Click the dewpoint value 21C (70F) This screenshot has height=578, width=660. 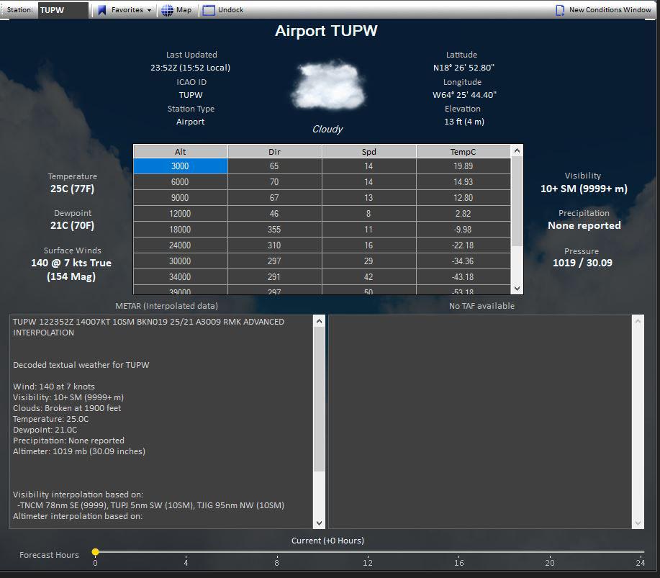tap(73, 225)
